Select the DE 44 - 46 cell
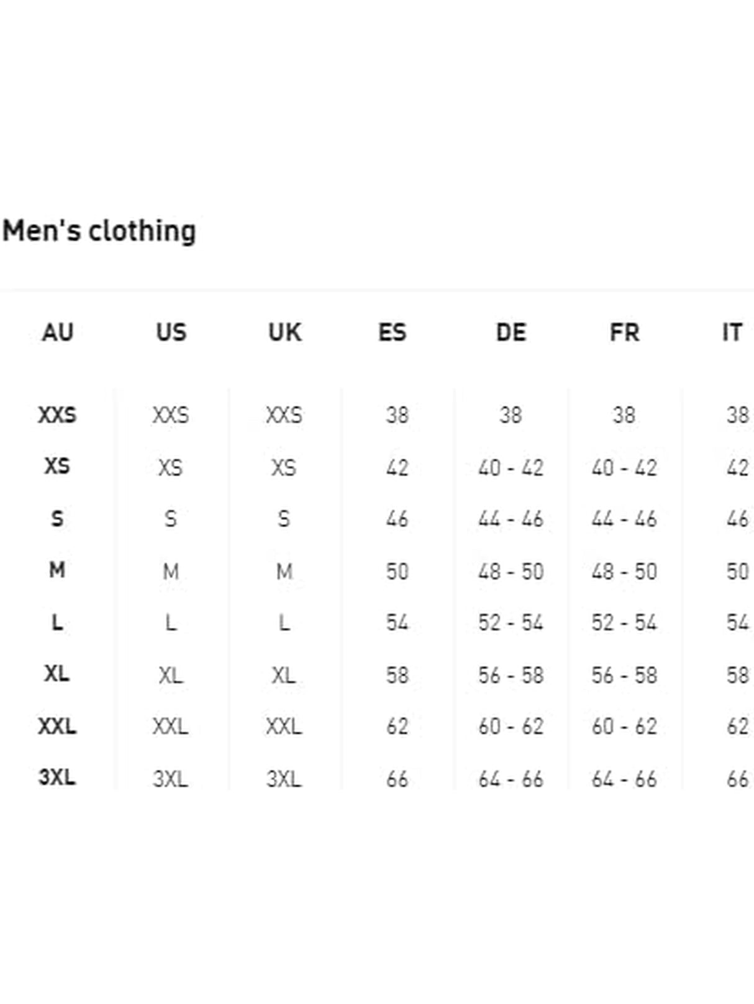The image size is (754, 1004). [511, 519]
